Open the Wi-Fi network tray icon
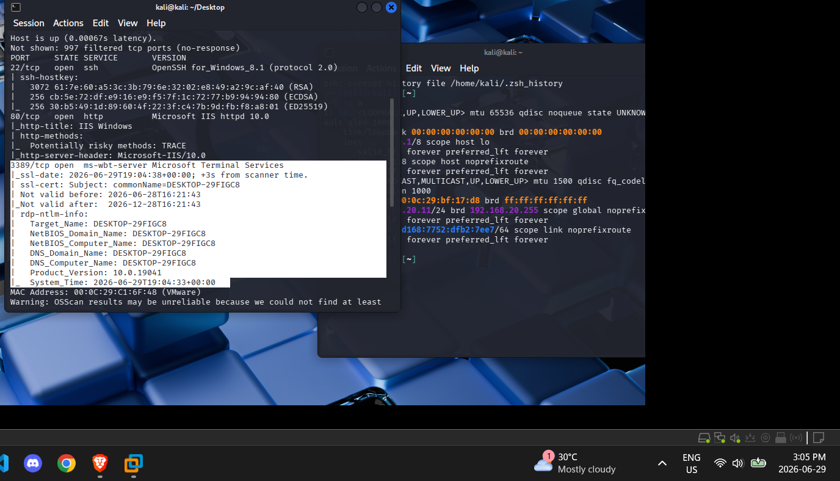This screenshot has width=840, height=481. tap(720, 463)
